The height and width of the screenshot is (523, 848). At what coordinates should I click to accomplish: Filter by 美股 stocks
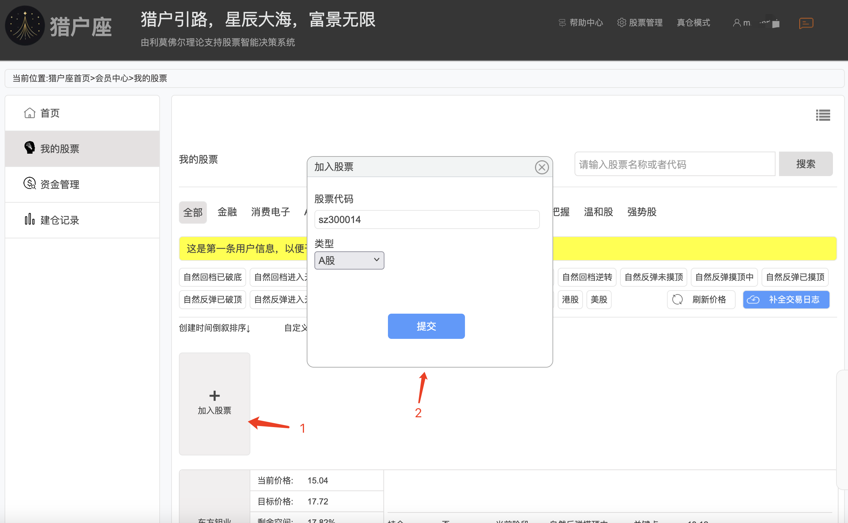tap(599, 300)
